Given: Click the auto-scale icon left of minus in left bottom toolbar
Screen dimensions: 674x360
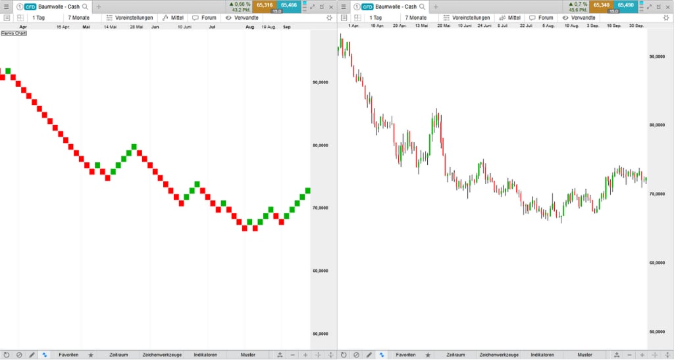Looking at the screenshot, I should click(280, 355).
